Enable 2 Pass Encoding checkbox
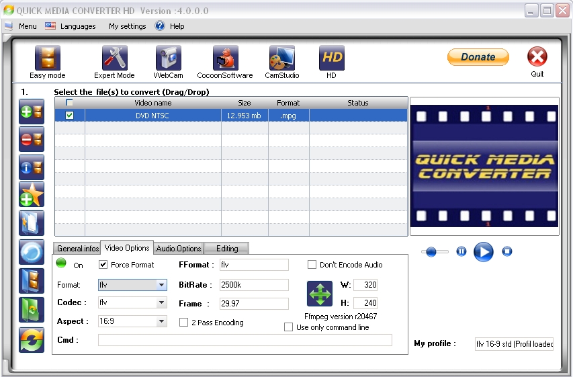The height and width of the screenshot is (377, 573). point(183,322)
